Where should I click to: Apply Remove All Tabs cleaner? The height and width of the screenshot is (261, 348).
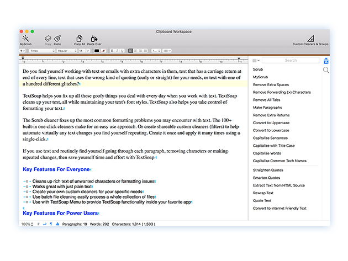click(x=267, y=100)
